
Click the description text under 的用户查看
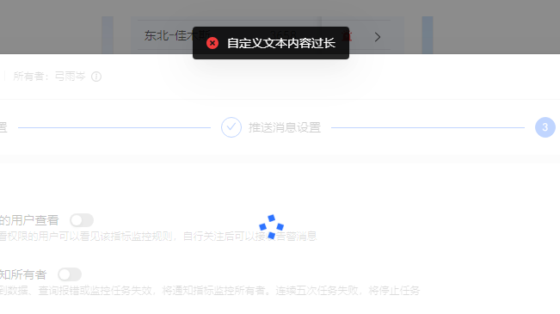pyautogui.click(x=158, y=237)
